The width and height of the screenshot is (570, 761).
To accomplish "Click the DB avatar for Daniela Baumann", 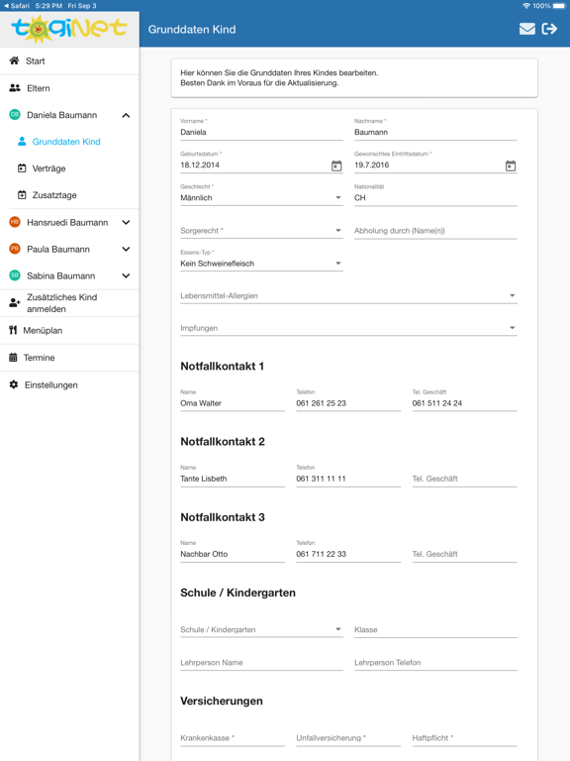I will coord(15,115).
